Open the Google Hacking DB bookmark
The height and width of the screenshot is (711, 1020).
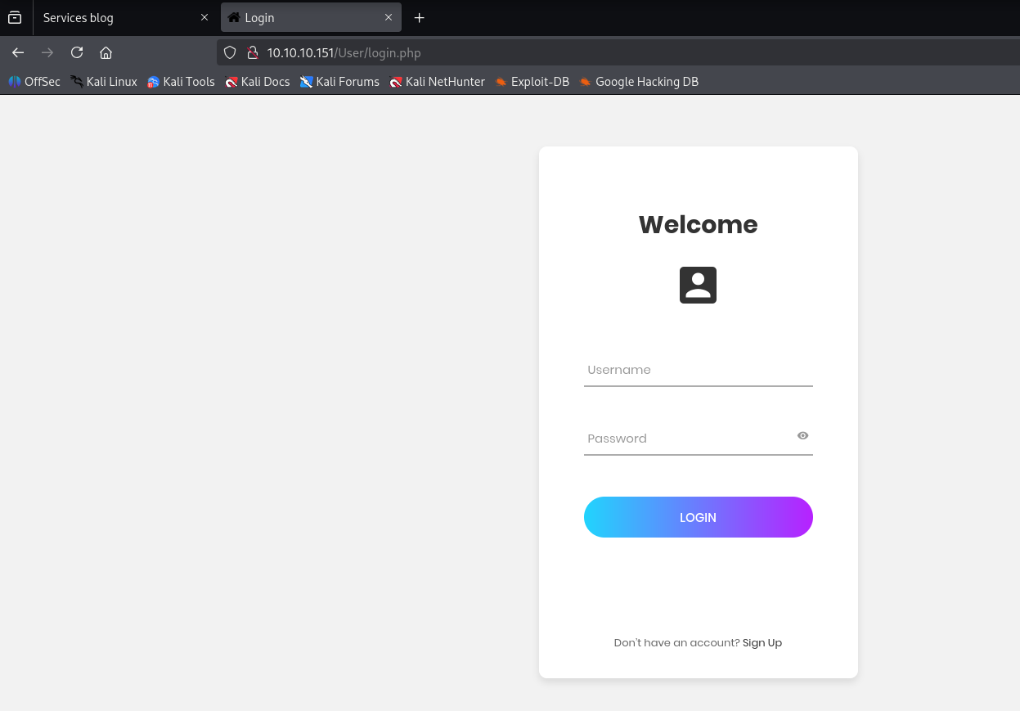639,82
